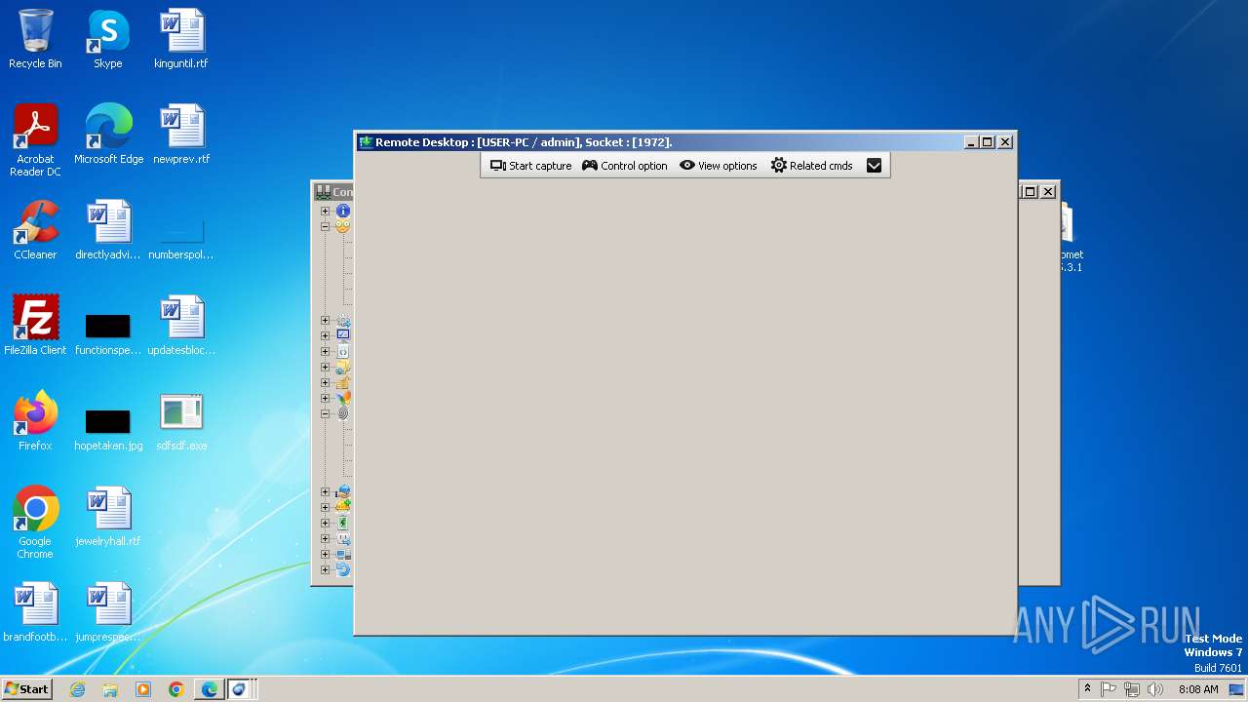Open the network tray icon
This screenshot has width=1248, height=702.
tap(1132, 689)
